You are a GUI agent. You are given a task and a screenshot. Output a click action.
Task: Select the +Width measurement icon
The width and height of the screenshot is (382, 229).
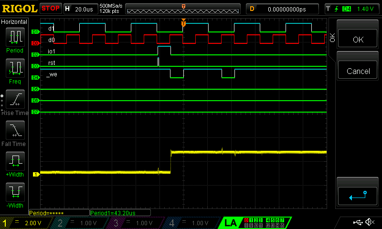coord(14,164)
